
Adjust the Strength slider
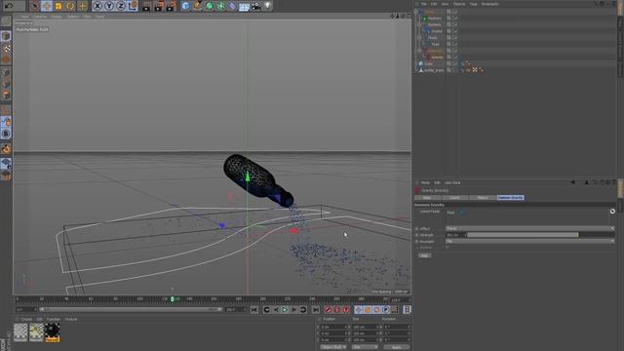pos(541,235)
